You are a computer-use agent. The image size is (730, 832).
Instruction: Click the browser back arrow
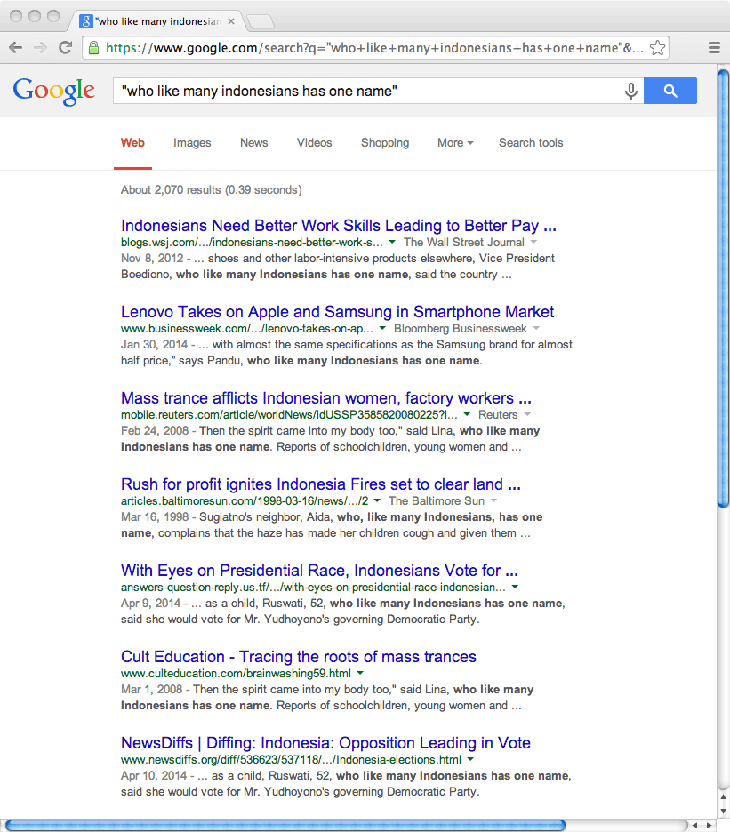pos(15,48)
